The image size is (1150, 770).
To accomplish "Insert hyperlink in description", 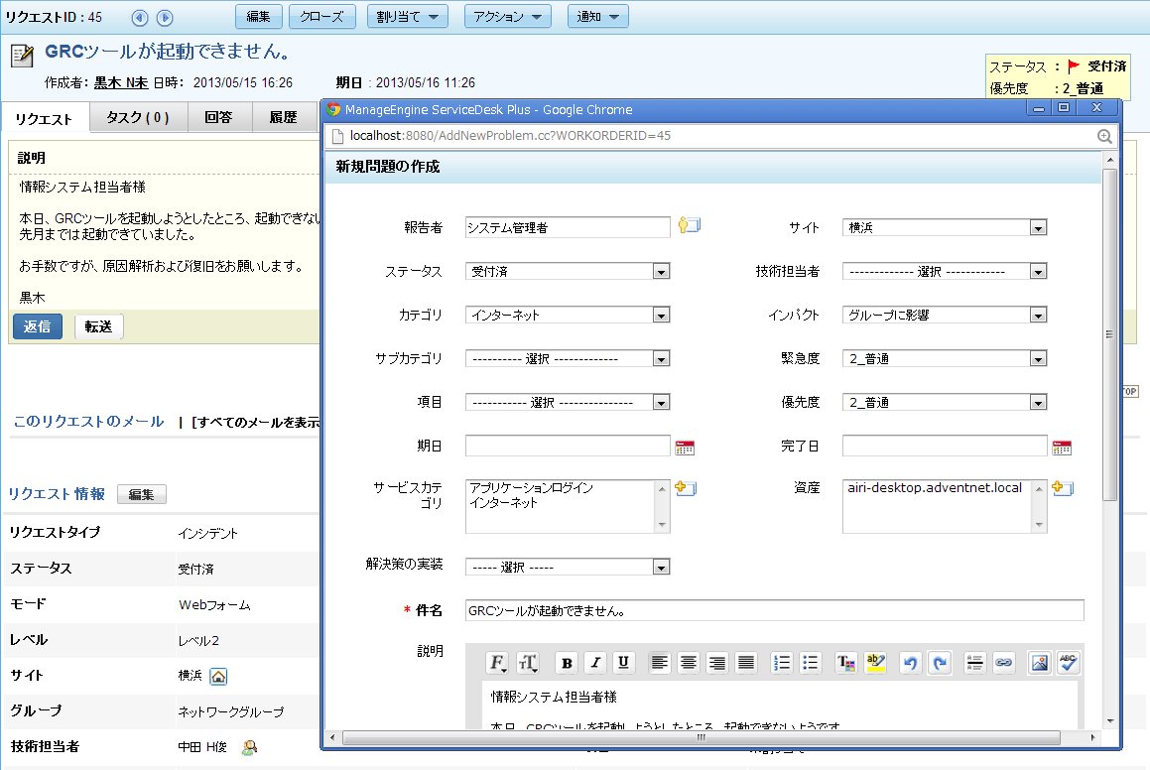I will point(1003,663).
